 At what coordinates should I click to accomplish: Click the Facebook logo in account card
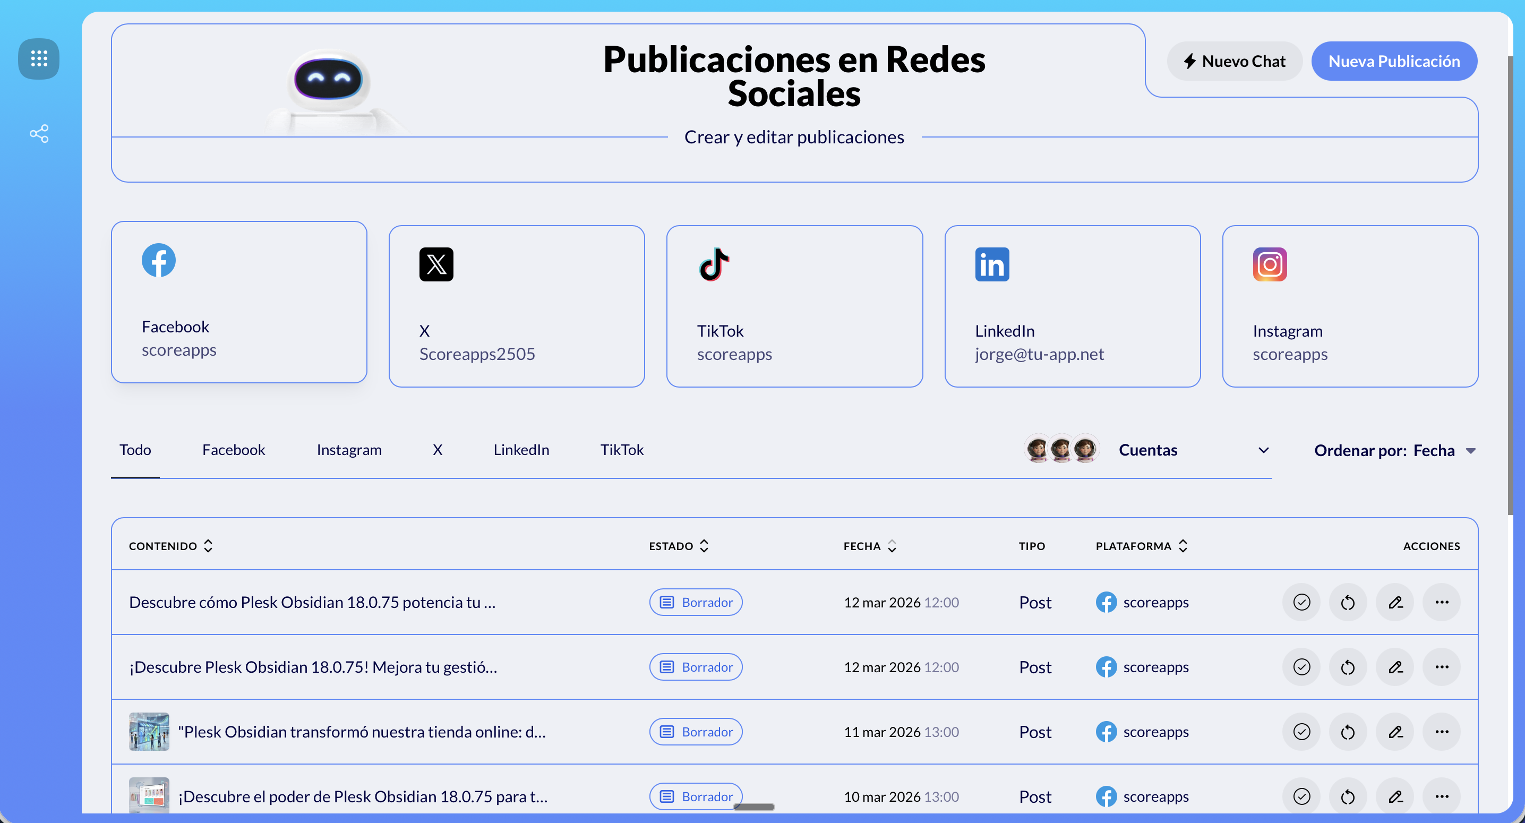pyautogui.click(x=159, y=260)
